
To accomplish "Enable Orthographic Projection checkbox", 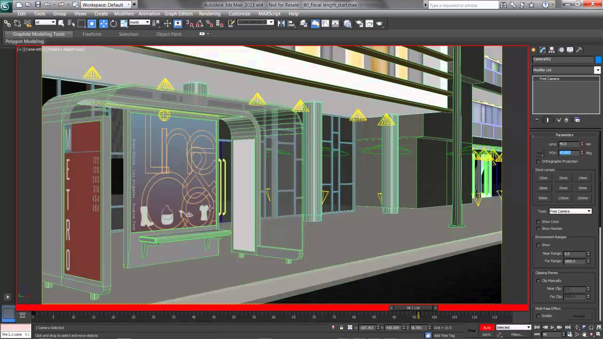I will coord(539,161).
